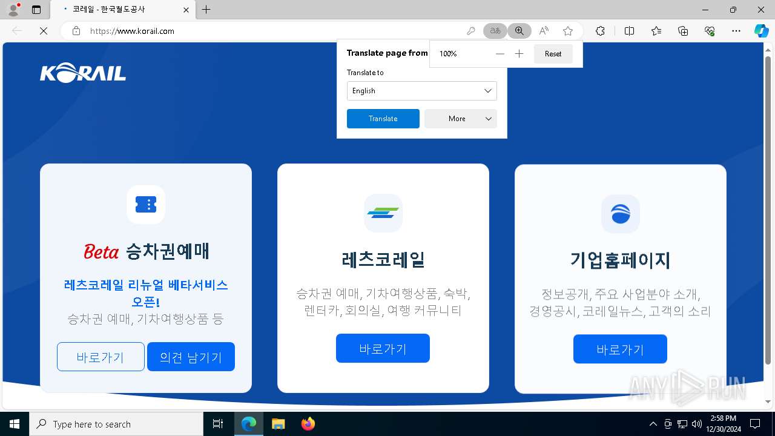This screenshot has width=775, height=436.
Task: Click the KORAIL logo
Action: 83,74
